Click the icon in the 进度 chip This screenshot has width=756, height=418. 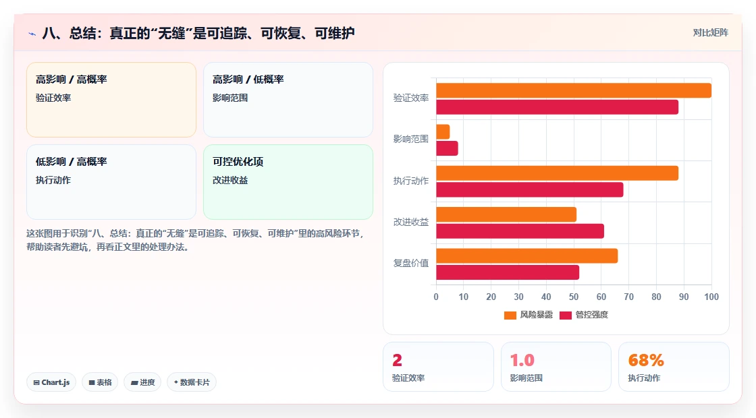pos(134,383)
